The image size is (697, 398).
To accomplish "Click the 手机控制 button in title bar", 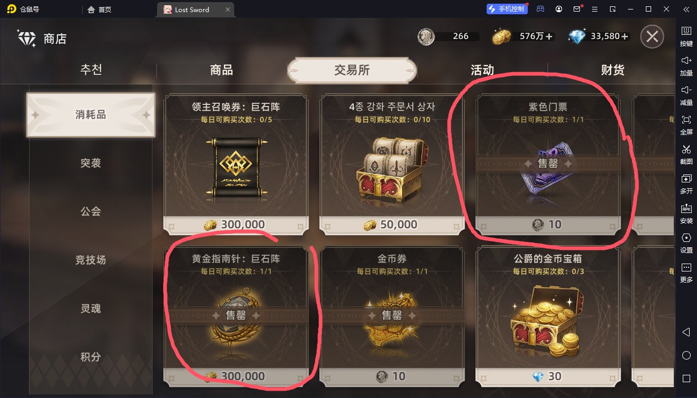I will (x=506, y=9).
